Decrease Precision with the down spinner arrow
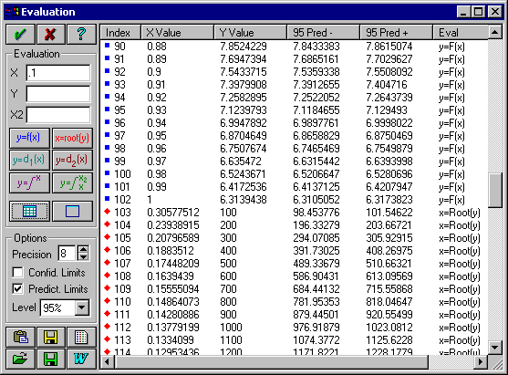This screenshot has width=508, height=375. [x=83, y=256]
